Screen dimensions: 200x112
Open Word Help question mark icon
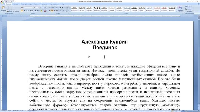click(x=199, y=4)
